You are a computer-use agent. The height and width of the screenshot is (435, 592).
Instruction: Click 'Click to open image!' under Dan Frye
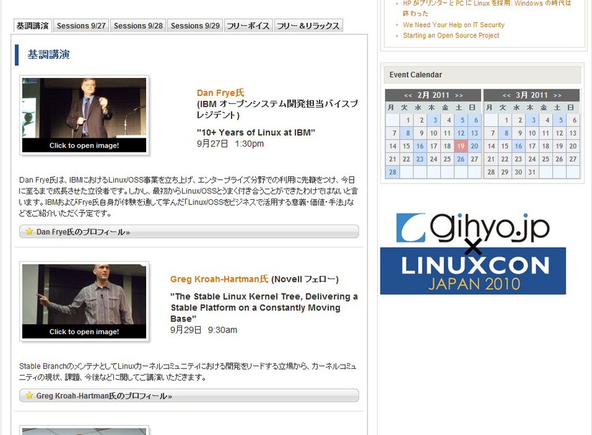tap(84, 145)
